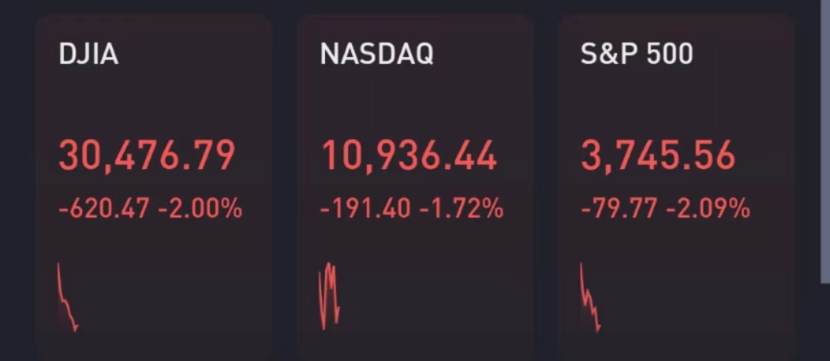
Task: Click the S&P 500 price 3,745.56
Action: pyautogui.click(x=659, y=156)
